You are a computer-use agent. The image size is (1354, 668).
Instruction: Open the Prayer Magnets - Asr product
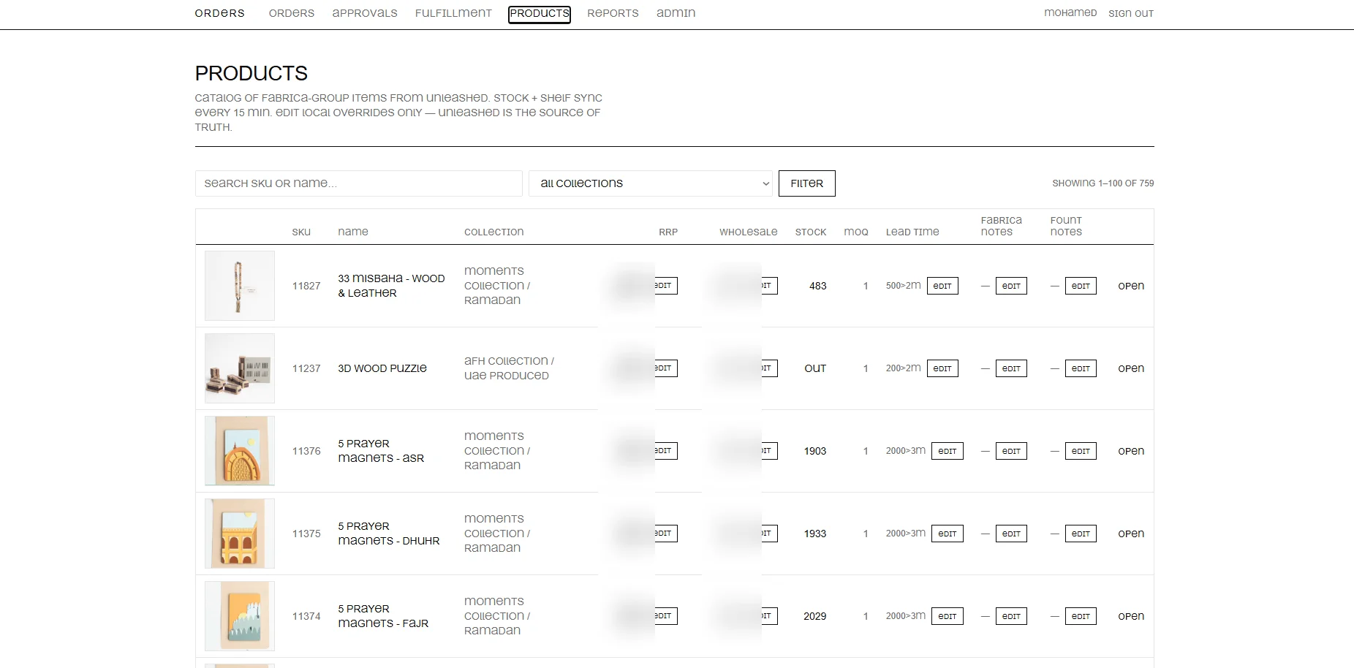[1131, 451]
